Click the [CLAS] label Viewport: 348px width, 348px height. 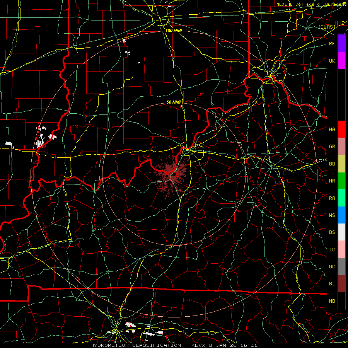pyautogui.click(x=327, y=27)
